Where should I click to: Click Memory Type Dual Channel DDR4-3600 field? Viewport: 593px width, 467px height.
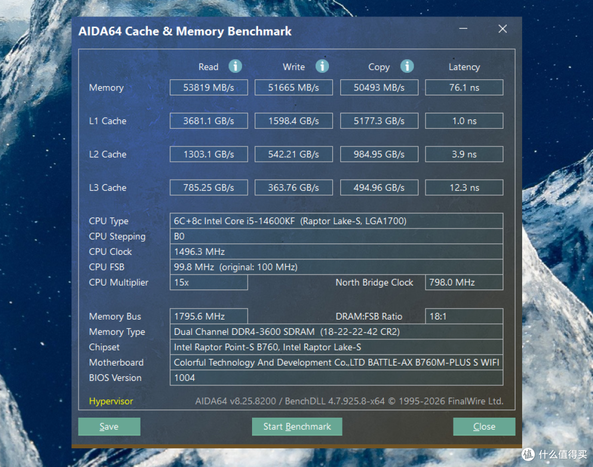[337, 332]
